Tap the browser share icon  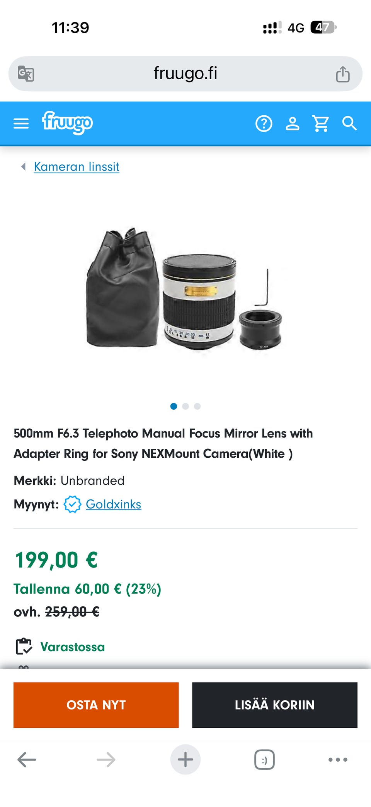[343, 74]
